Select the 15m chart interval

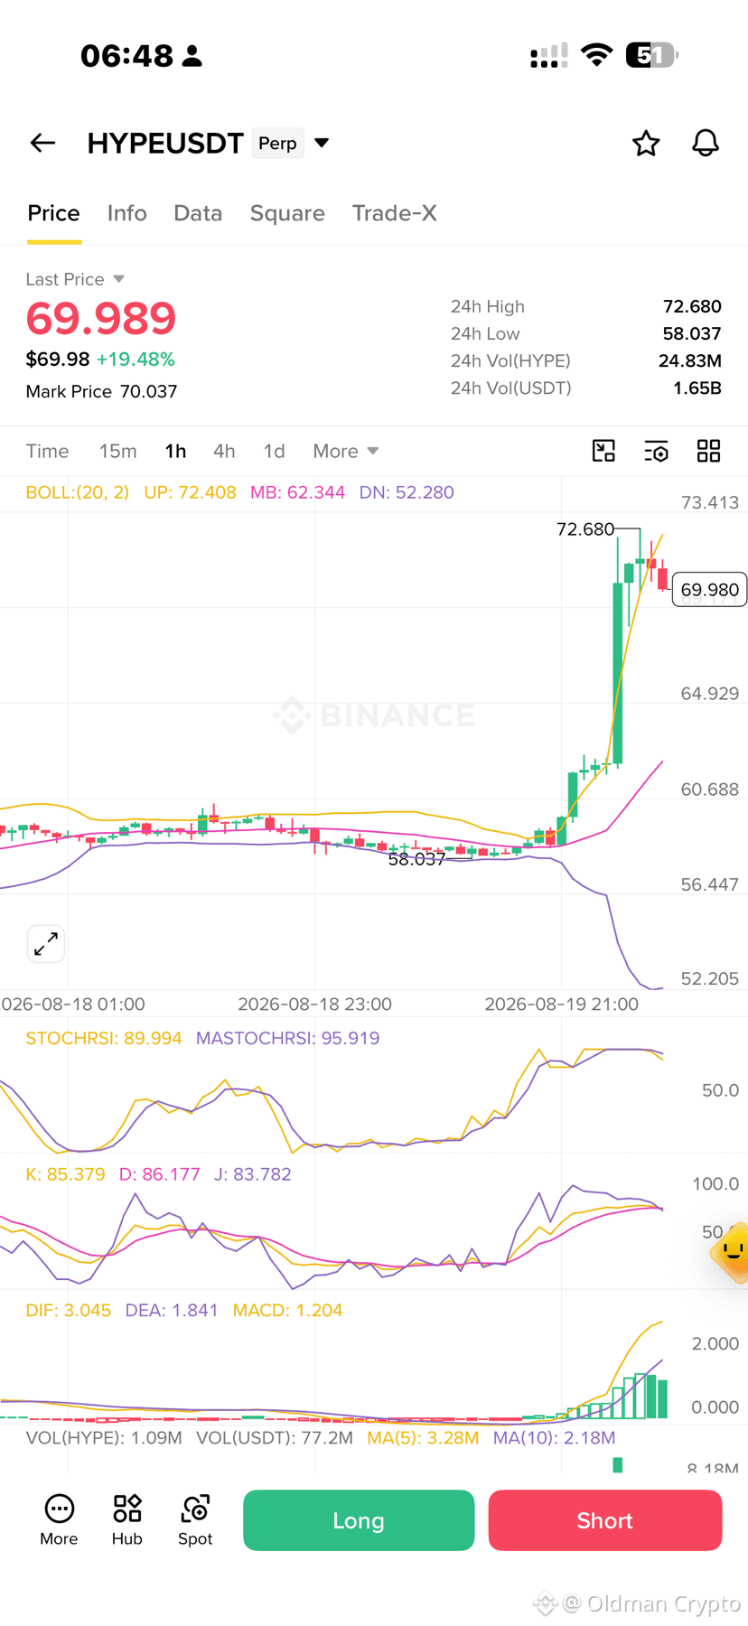(117, 451)
